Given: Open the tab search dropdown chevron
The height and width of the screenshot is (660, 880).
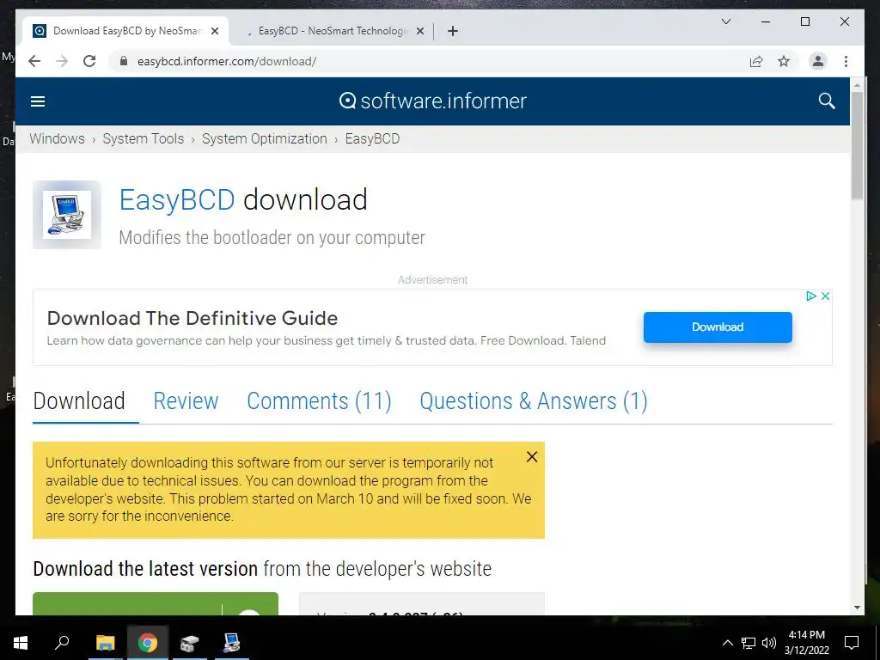Looking at the screenshot, I should [x=725, y=21].
